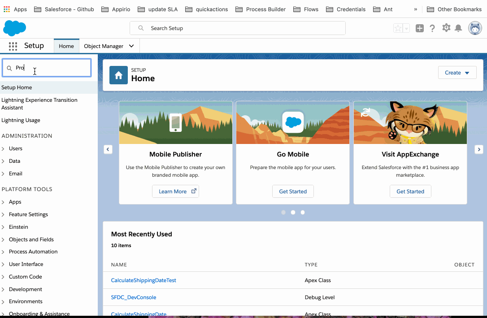Focus the Search Setup field
The width and height of the screenshot is (487, 318).
238,28
